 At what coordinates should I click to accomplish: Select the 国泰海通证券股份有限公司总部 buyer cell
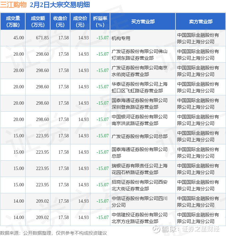(x=143, y=152)
